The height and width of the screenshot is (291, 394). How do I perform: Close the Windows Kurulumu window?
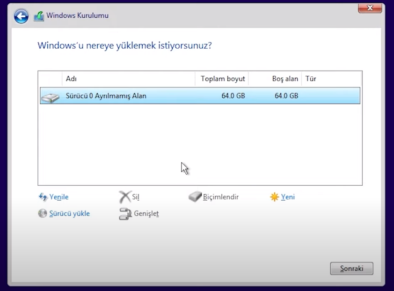click(x=370, y=8)
